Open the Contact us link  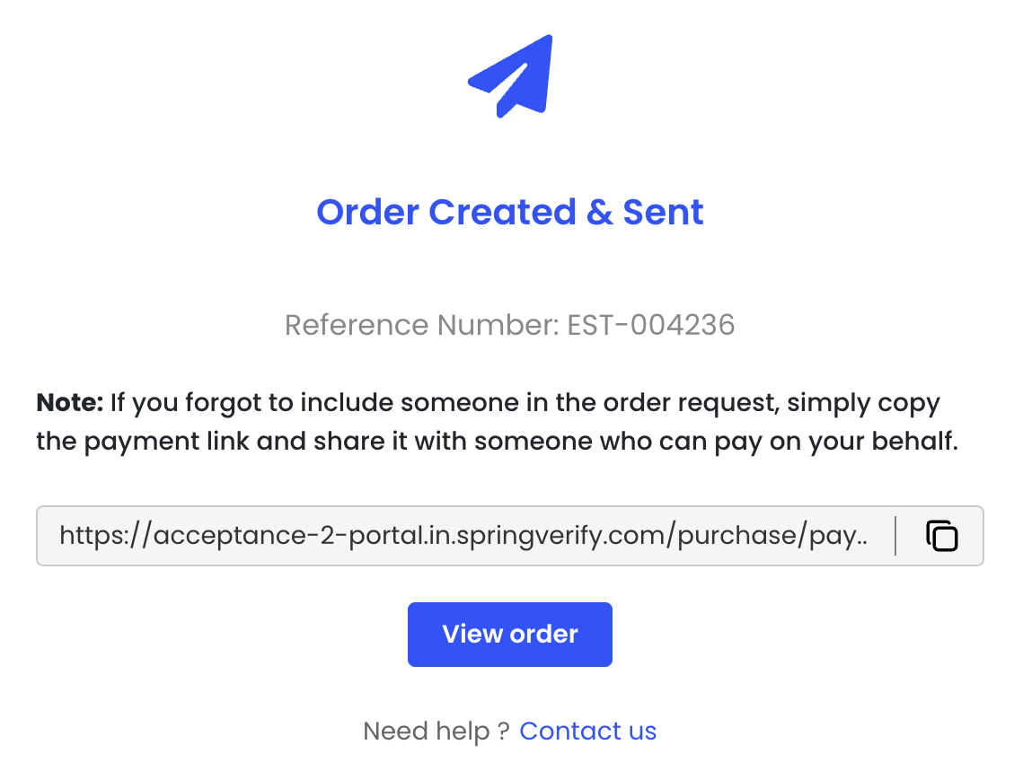587,731
